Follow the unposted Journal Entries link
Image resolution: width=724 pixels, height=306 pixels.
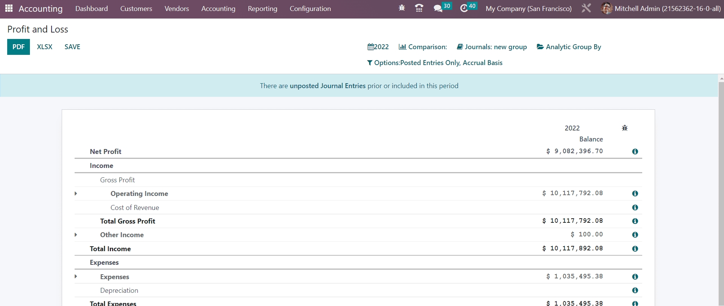click(x=328, y=86)
